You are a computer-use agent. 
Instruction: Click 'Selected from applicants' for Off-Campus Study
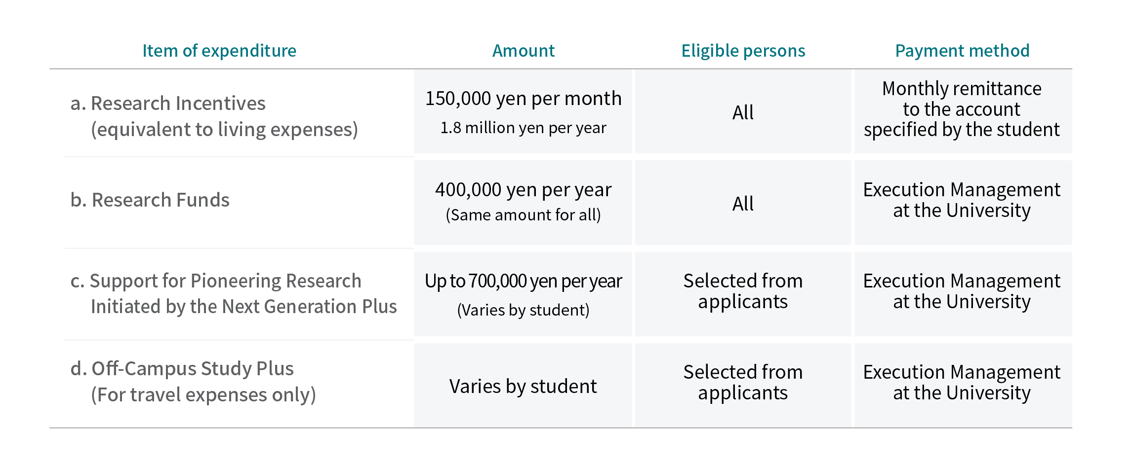tap(743, 382)
